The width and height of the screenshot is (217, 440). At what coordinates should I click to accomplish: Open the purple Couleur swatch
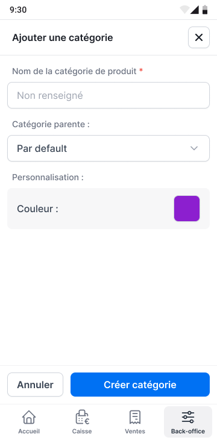(187, 209)
